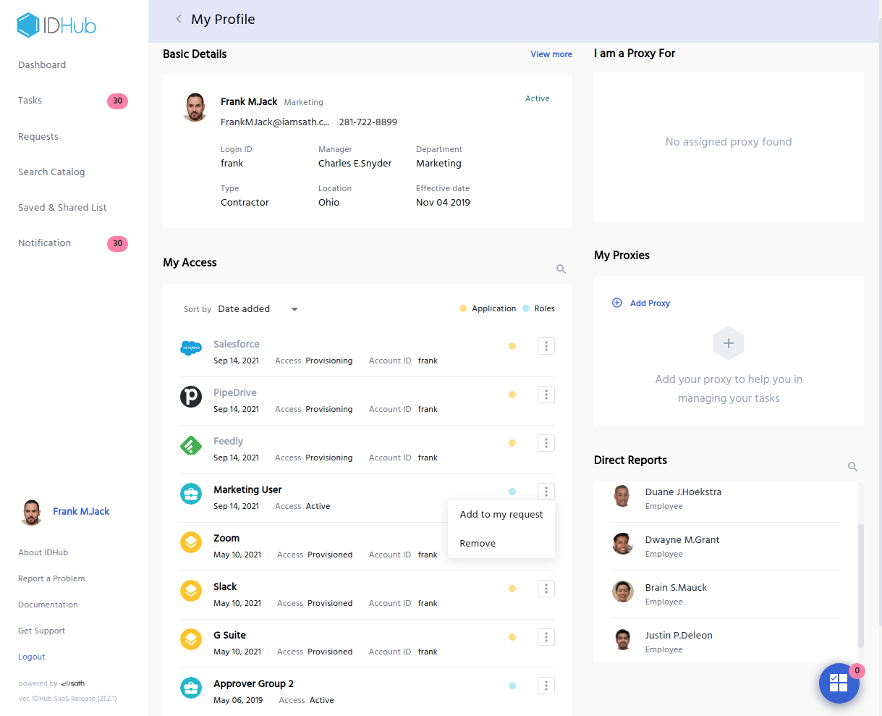
Task: Click Add Proxy in My Proxies
Action: pyautogui.click(x=641, y=303)
